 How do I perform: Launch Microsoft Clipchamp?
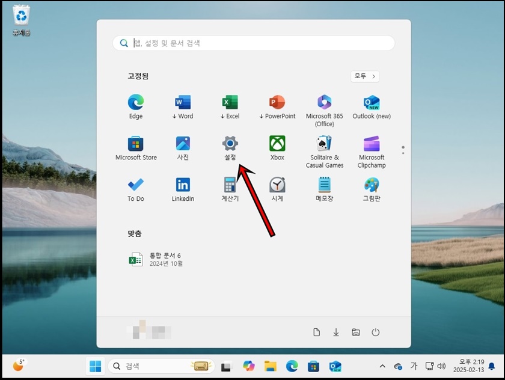pos(372,152)
